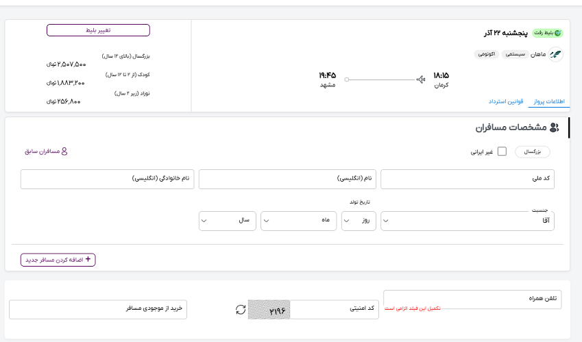Screen dimensions: 582x342
Task: Click the plus icon in اضافه کردن مسافر جدید
Action: click(88, 259)
